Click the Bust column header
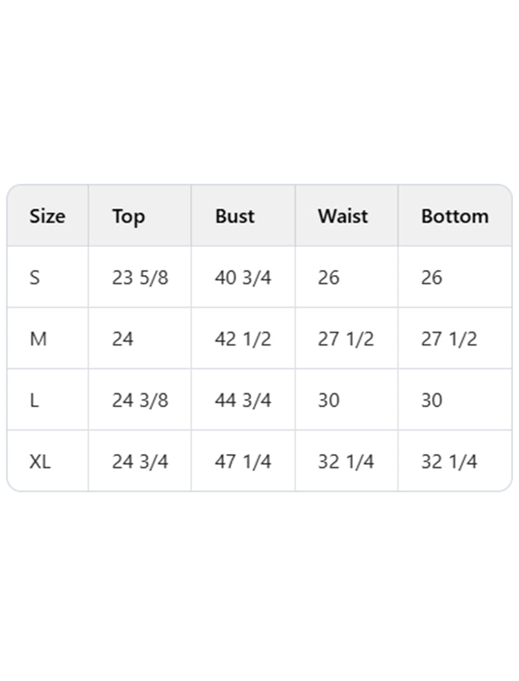Screen dimensions: 519x681 (235, 216)
